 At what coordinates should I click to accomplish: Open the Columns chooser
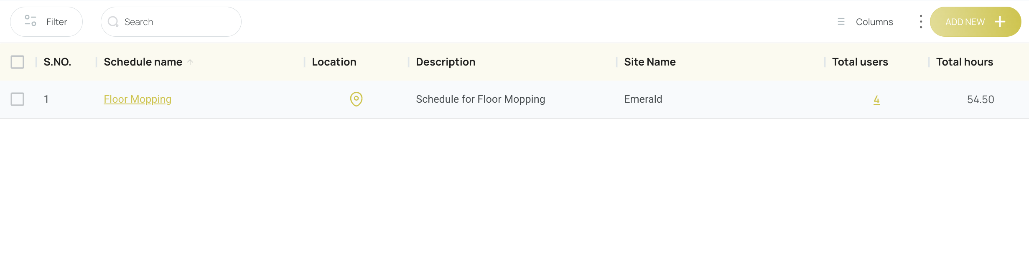[x=865, y=22]
